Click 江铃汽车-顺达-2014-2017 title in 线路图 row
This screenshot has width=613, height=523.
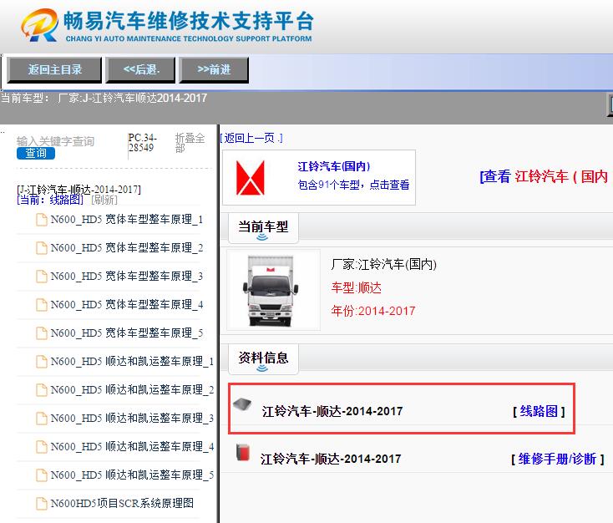(332, 411)
